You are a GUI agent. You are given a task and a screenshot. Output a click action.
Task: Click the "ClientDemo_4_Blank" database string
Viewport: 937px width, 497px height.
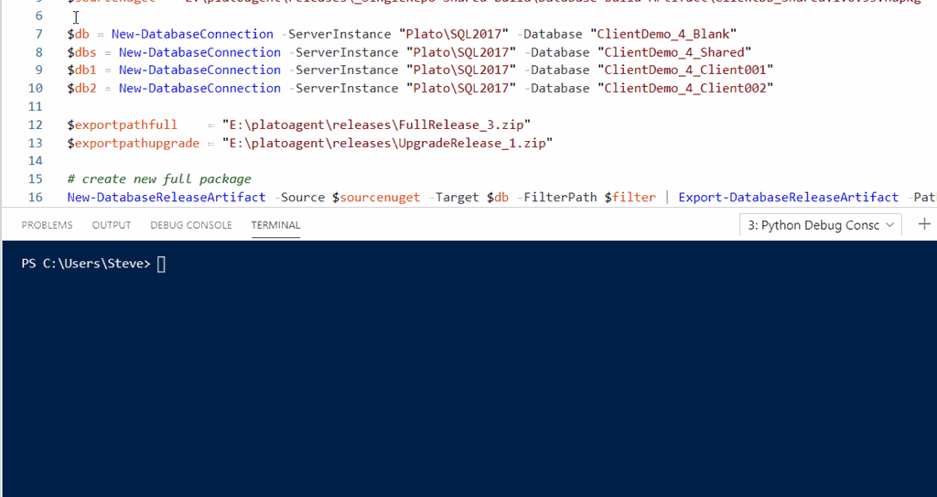(x=667, y=34)
